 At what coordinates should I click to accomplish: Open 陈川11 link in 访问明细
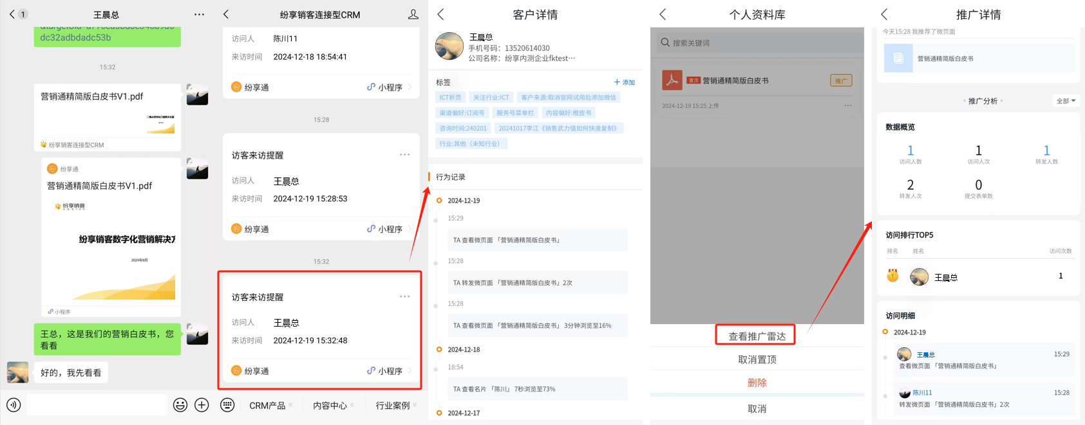922,392
